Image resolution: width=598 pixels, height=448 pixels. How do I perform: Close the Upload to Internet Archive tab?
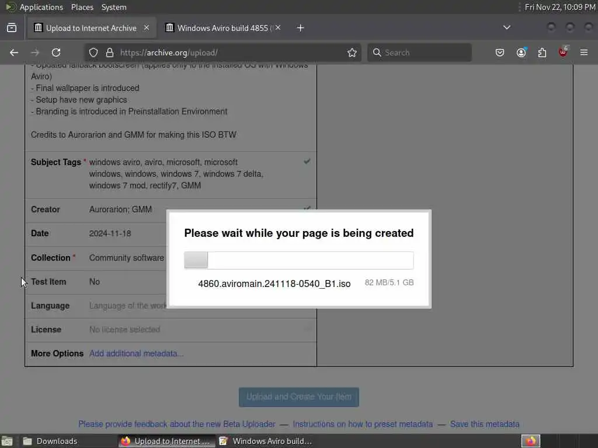click(x=147, y=28)
